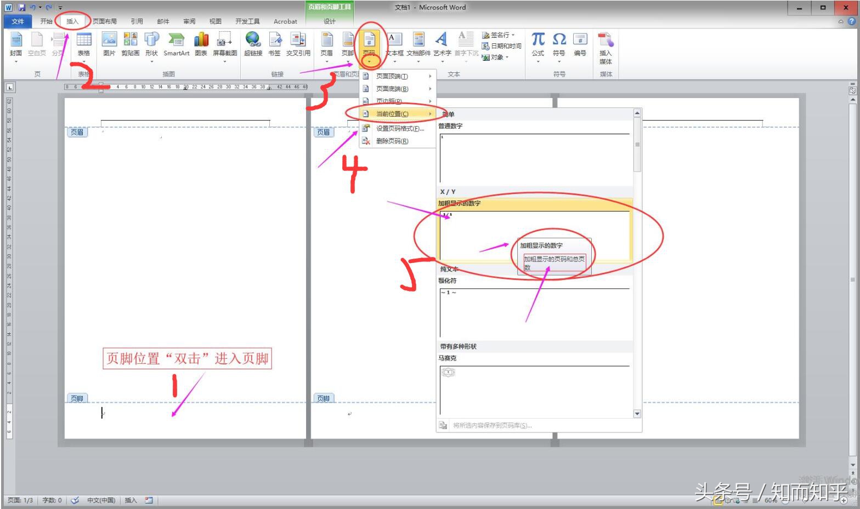This screenshot has height=509, width=860.
Task: Collapse the ribbon with the caret icon
Action: [x=841, y=21]
